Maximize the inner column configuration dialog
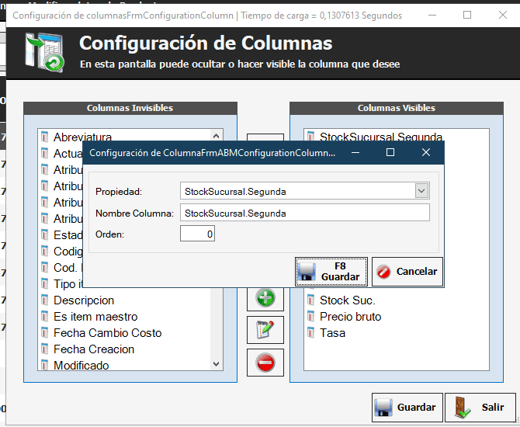Viewport: 520px width, 427px height. point(390,153)
